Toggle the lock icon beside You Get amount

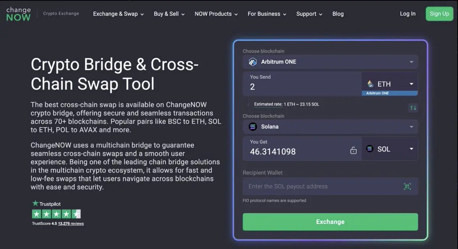tap(353, 150)
